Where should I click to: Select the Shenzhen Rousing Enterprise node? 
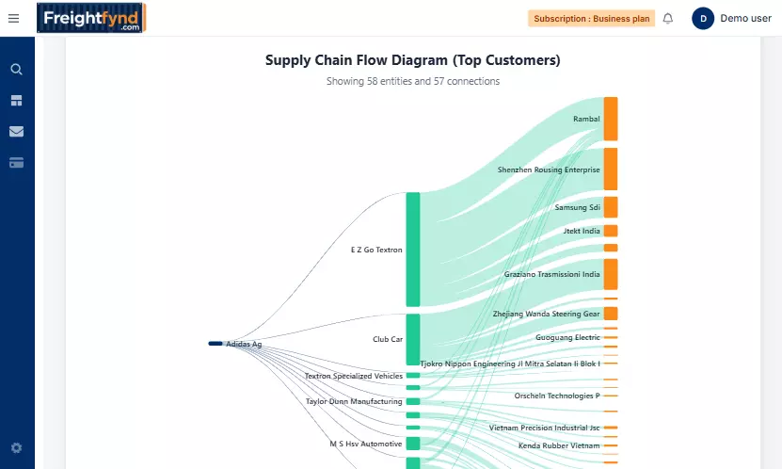click(611, 170)
